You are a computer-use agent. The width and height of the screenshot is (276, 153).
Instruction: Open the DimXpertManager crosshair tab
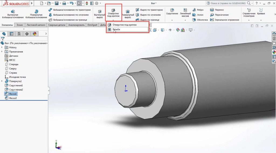coord(27,34)
